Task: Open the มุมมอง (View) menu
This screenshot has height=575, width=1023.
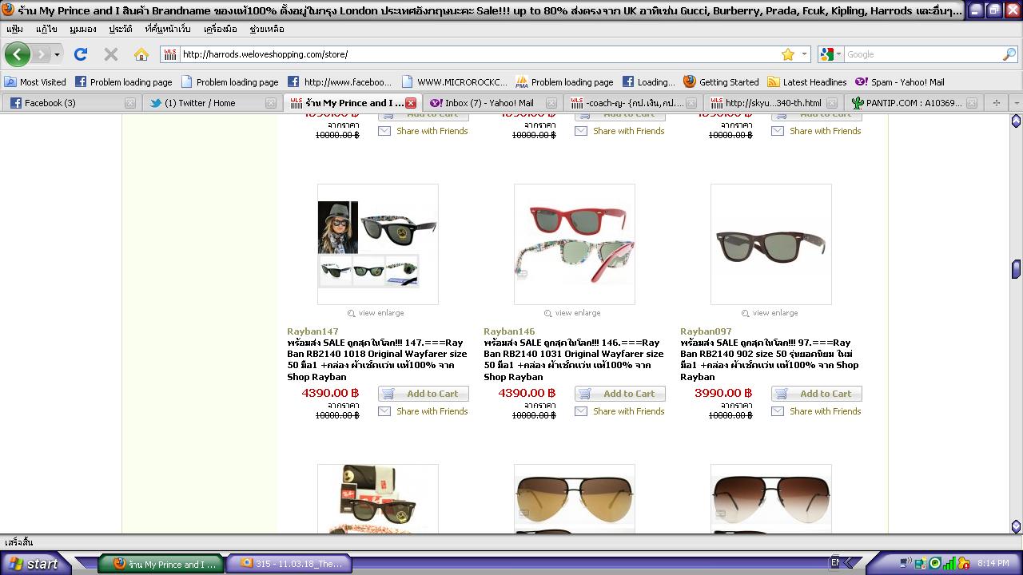Action: pyautogui.click(x=83, y=29)
